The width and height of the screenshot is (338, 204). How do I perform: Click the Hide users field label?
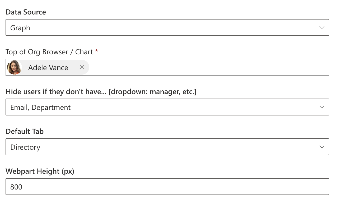point(101,92)
